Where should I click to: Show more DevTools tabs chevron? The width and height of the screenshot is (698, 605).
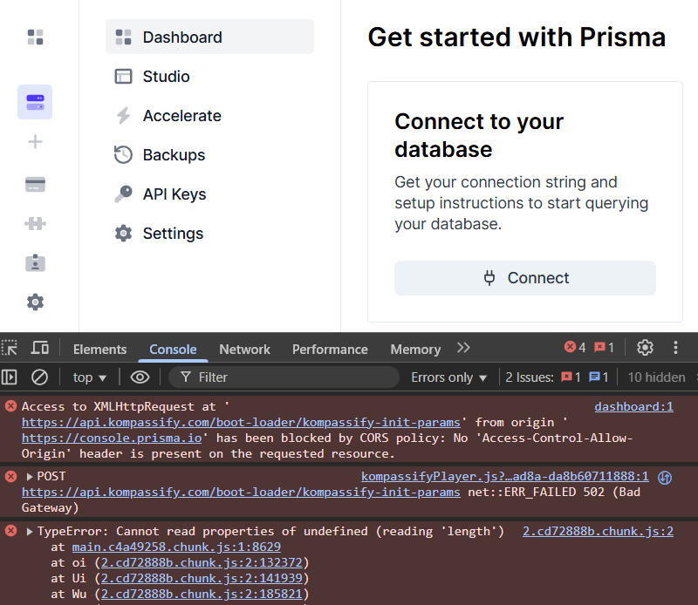coord(463,348)
